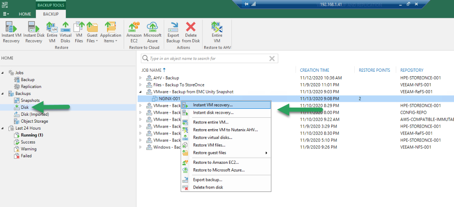The height and width of the screenshot is (207, 454).
Task: Open Application Items ribbon dropdown
Action: pyautogui.click(x=111, y=32)
